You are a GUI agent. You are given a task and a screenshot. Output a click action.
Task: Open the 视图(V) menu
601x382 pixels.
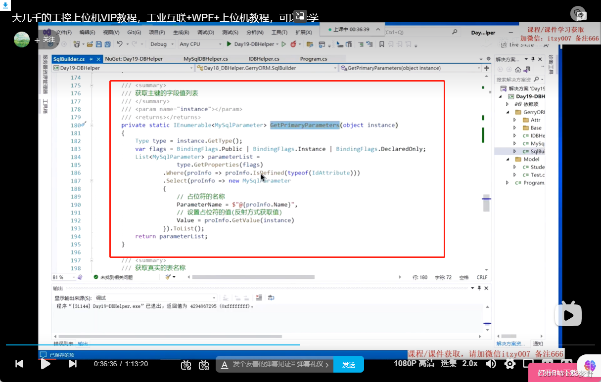[111, 32]
